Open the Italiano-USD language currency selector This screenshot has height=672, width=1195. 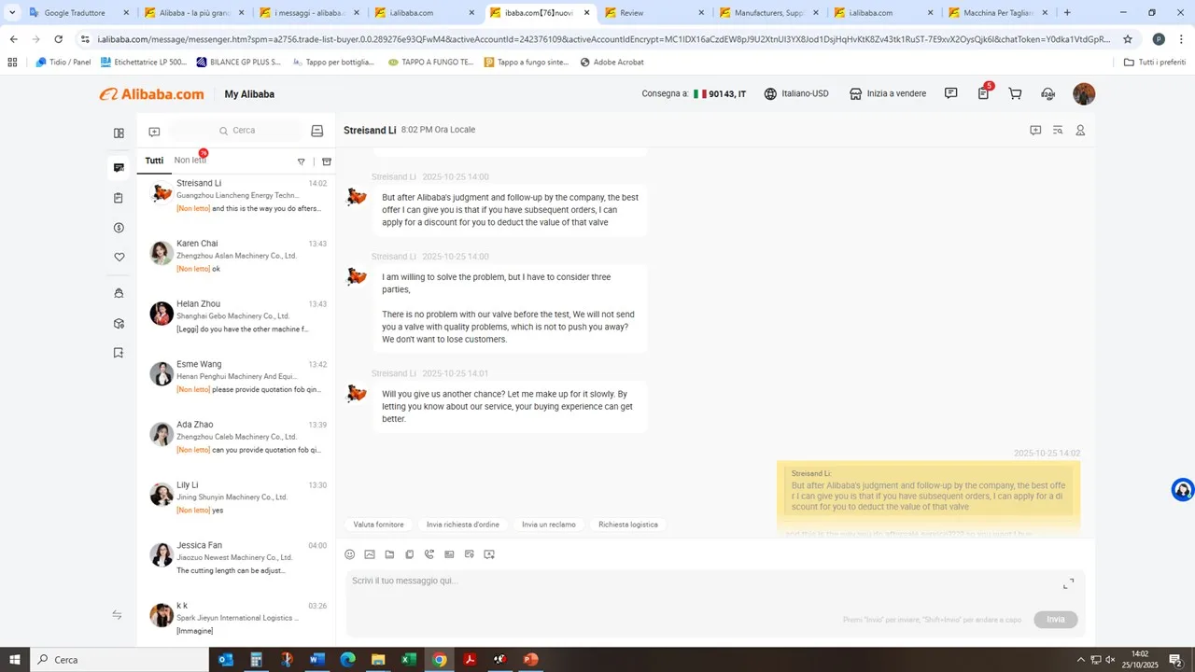pos(796,94)
